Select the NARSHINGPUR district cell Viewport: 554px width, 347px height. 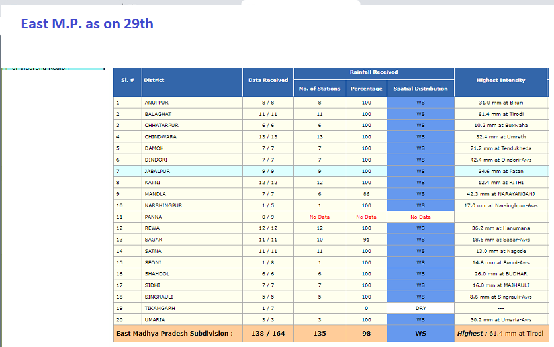(x=192, y=205)
